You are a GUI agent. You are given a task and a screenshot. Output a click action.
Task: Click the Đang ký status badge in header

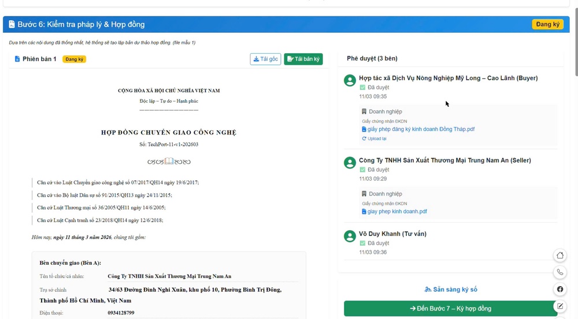tap(547, 24)
